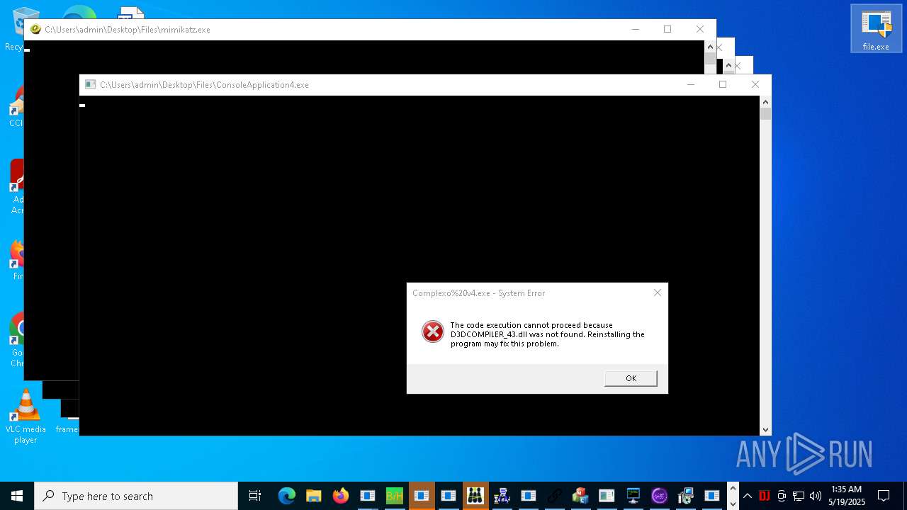The width and height of the screenshot is (907, 510).
Task: Click the binoculars taskbar icon
Action: (x=475, y=496)
